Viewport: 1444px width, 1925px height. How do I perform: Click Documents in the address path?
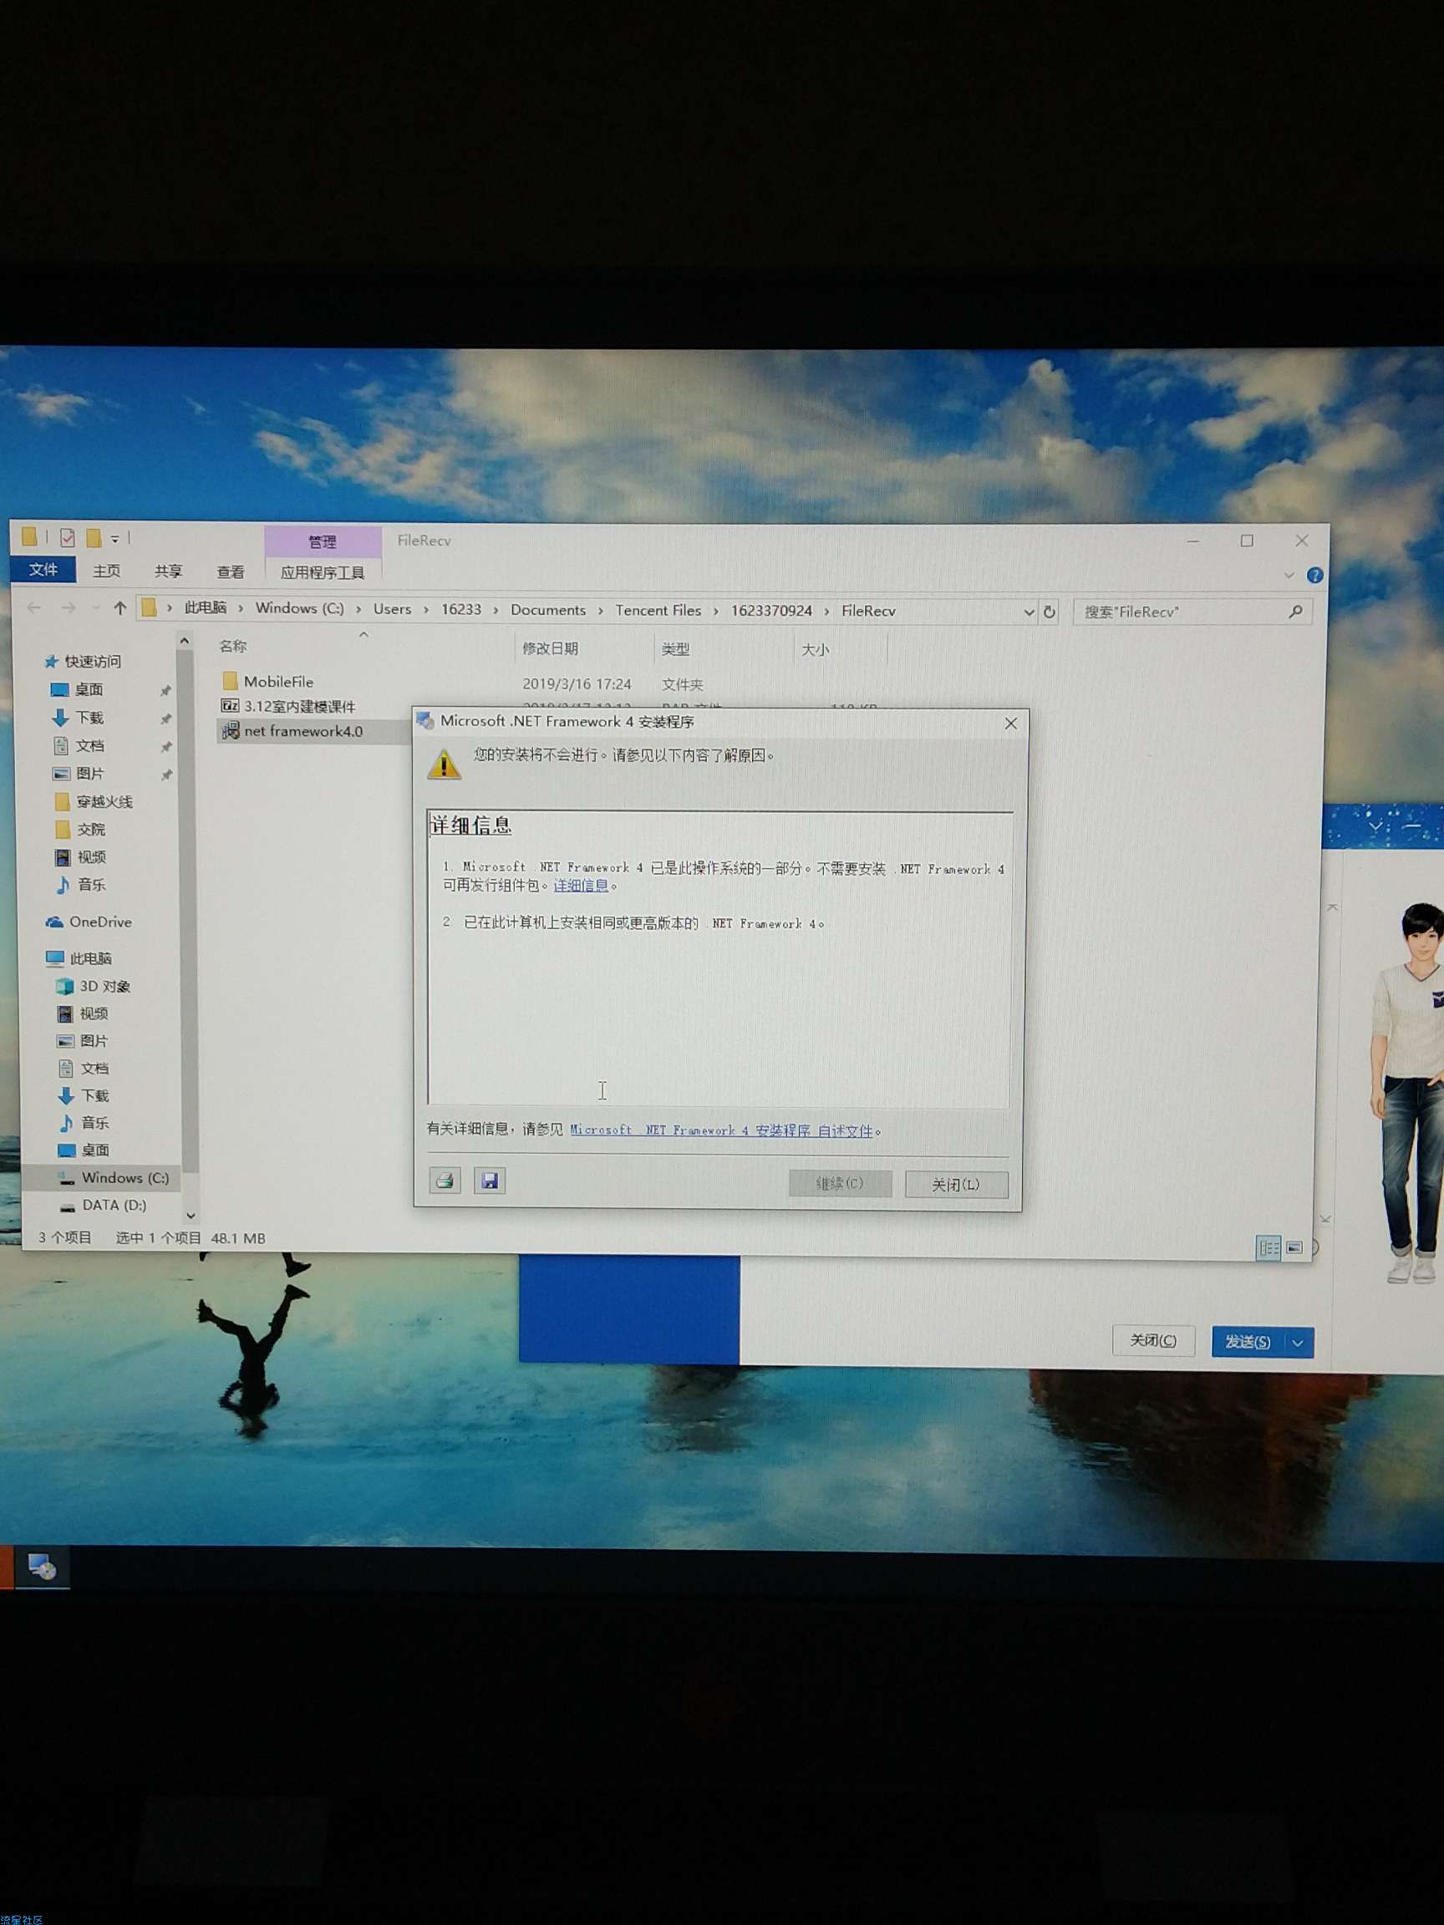(547, 610)
